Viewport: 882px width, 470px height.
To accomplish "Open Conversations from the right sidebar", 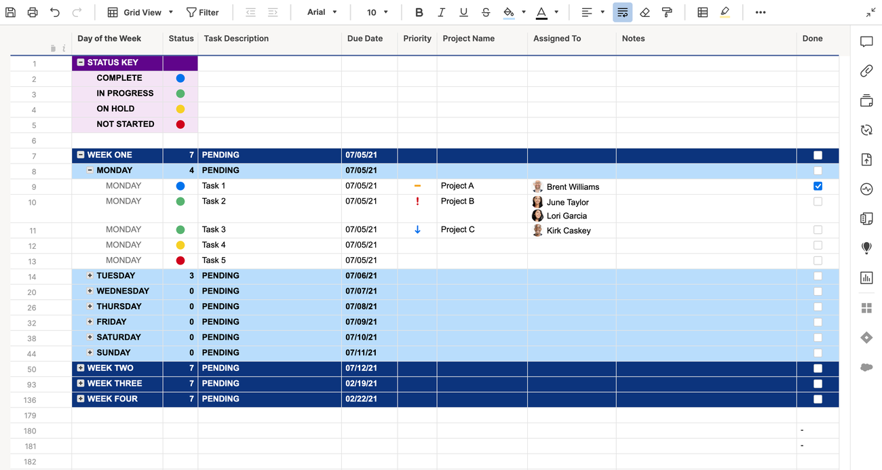I will tap(866, 41).
